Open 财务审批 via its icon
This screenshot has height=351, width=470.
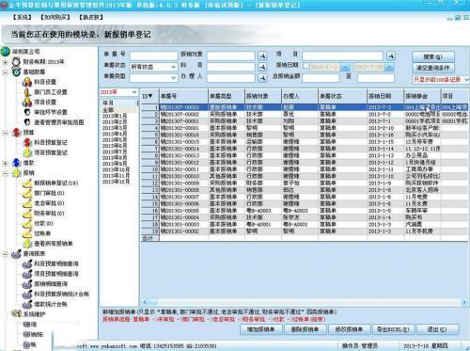(x=27, y=213)
